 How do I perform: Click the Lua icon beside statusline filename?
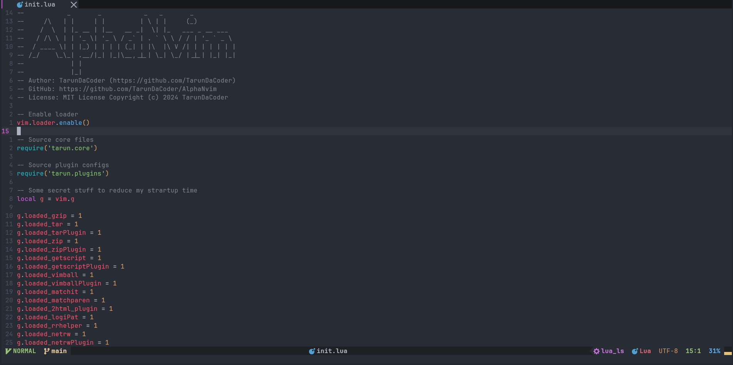(312, 351)
